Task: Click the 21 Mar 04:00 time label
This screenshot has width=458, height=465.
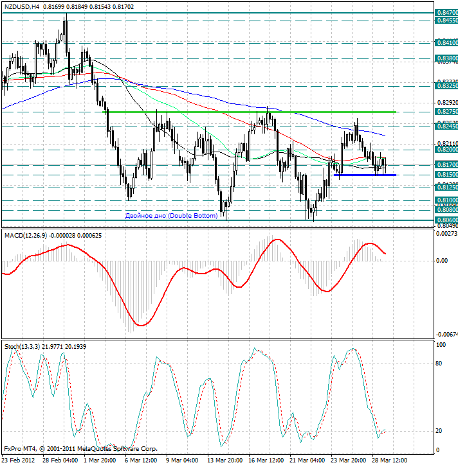Action: coord(307,461)
